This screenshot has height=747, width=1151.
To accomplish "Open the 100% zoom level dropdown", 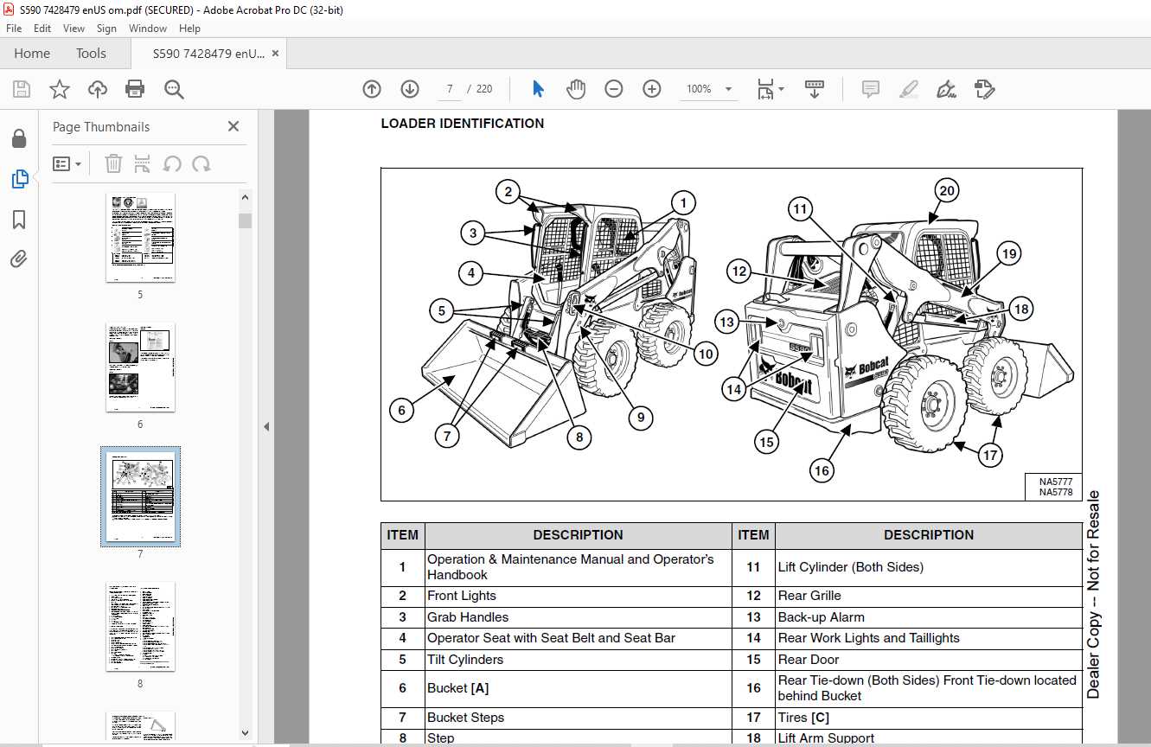I will (709, 89).
